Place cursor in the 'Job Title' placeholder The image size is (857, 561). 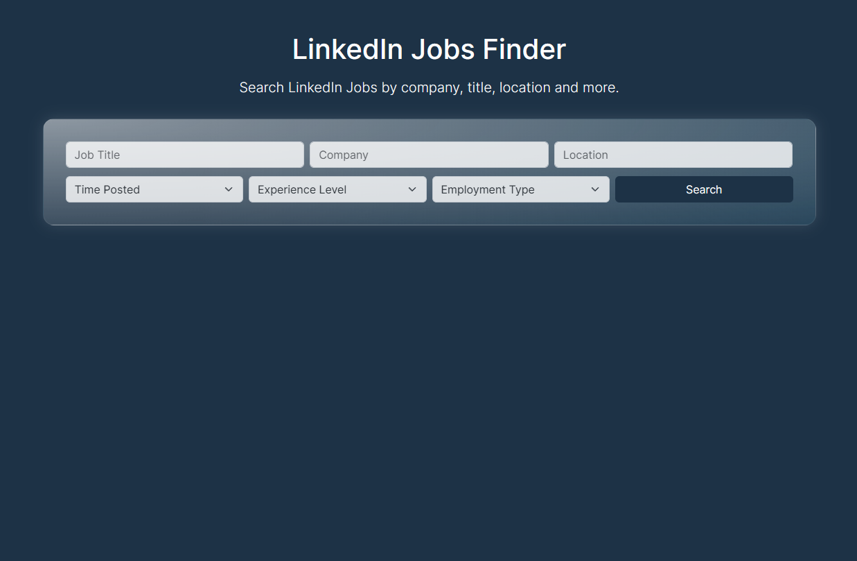98,155
